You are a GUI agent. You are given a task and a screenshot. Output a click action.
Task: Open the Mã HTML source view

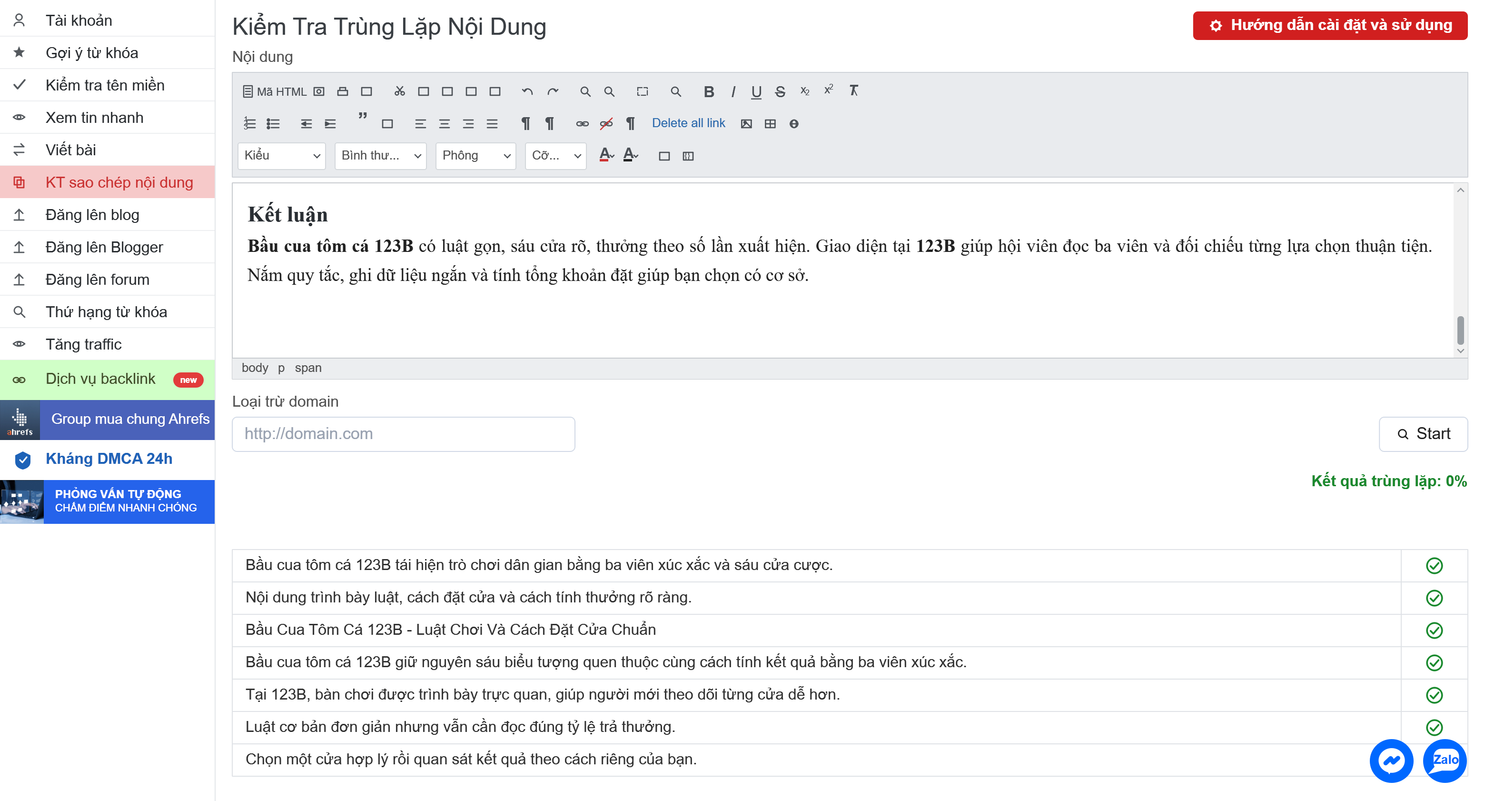pos(275,92)
